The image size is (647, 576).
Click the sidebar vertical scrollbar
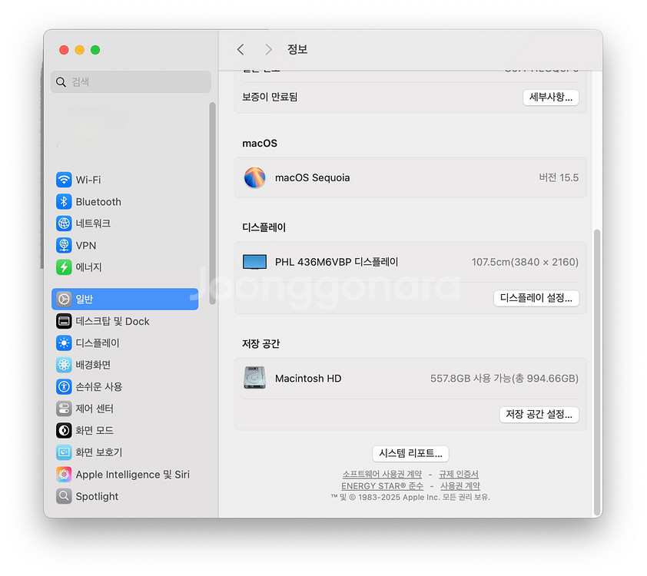(x=213, y=204)
